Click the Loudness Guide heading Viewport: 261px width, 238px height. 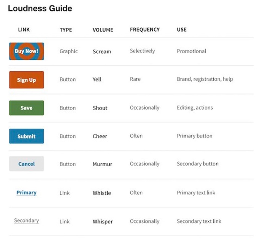40,8
